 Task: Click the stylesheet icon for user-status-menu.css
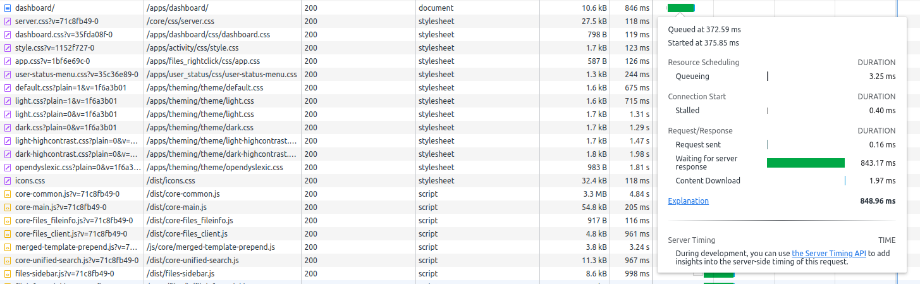pyautogui.click(x=8, y=74)
